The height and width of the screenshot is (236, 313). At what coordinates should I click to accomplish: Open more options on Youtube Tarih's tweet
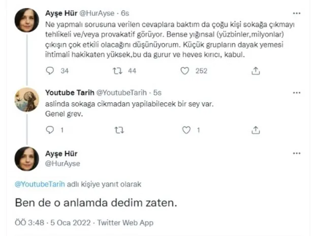point(297,92)
